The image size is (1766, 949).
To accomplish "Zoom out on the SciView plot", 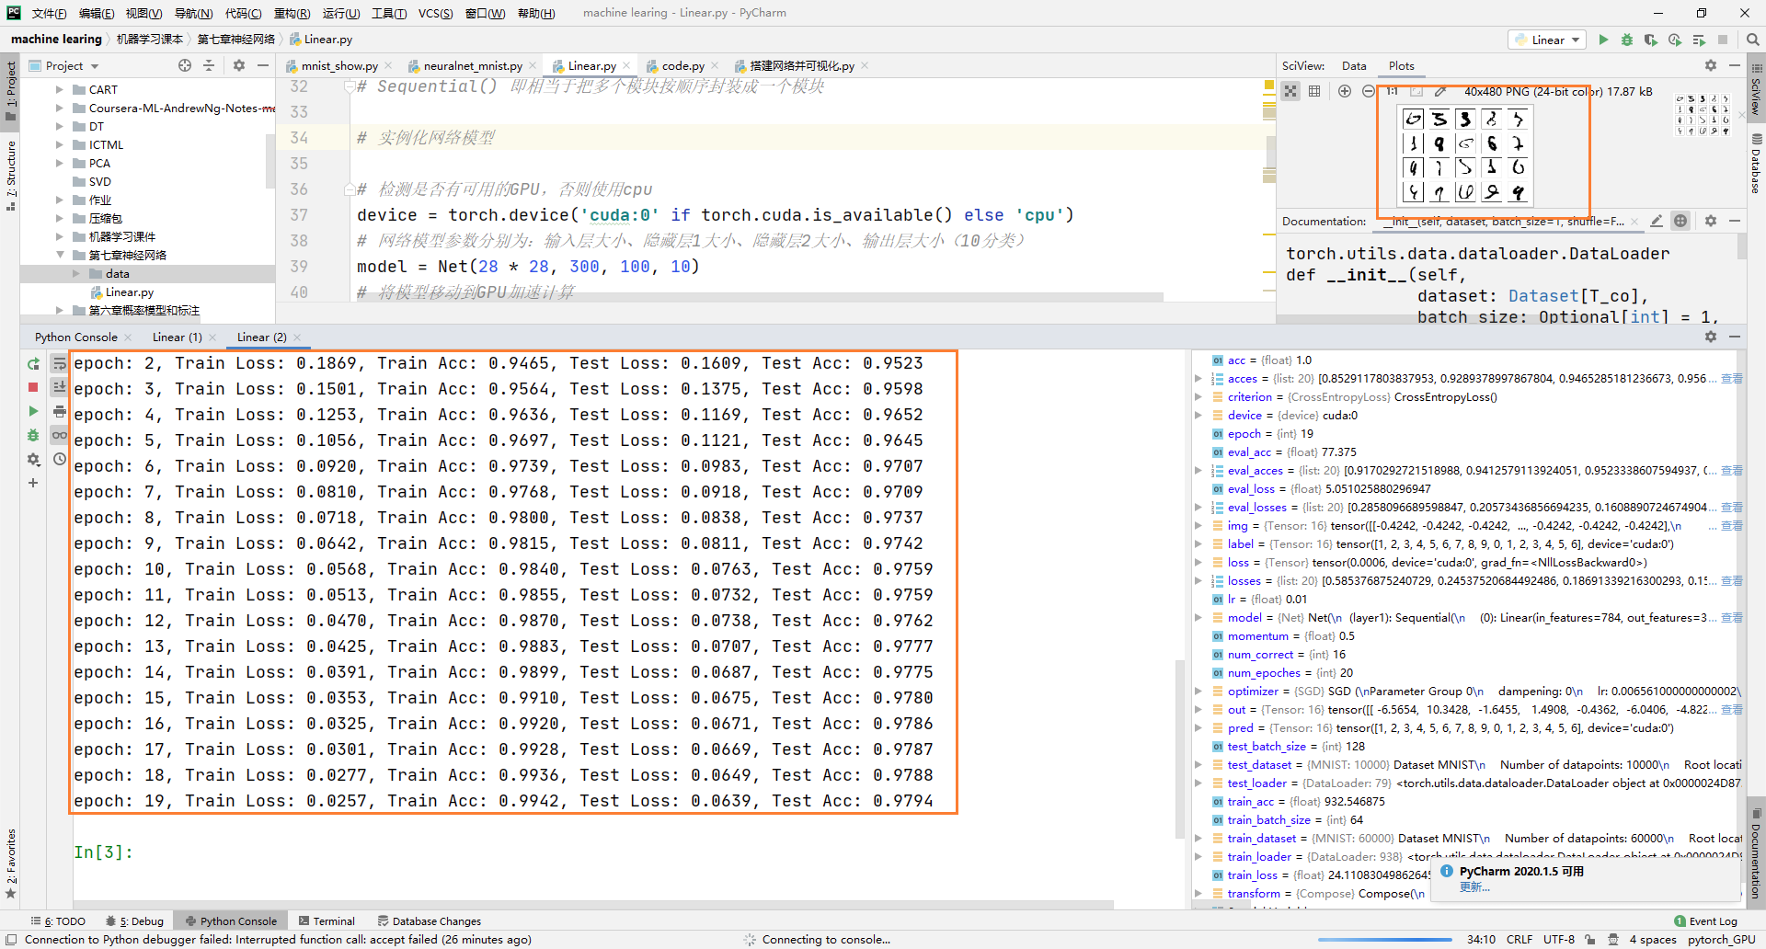I will pyautogui.click(x=1369, y=91).
